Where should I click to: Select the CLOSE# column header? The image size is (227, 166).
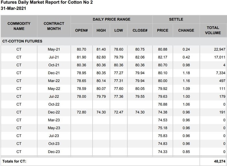click(140, 30)
